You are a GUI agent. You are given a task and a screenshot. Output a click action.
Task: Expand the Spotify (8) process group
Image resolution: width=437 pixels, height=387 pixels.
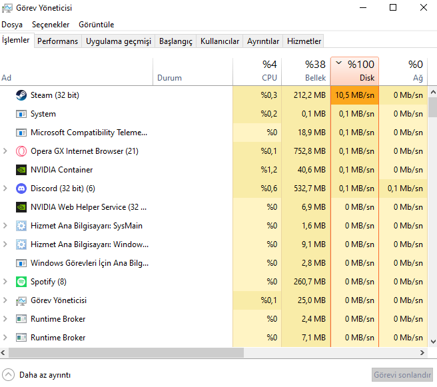(6, 282)
